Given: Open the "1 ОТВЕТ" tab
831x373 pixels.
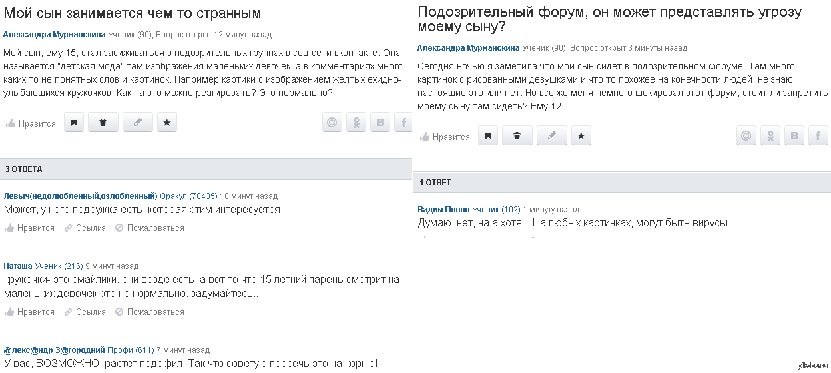Looking at the screenshot, I should coord(435,183).
